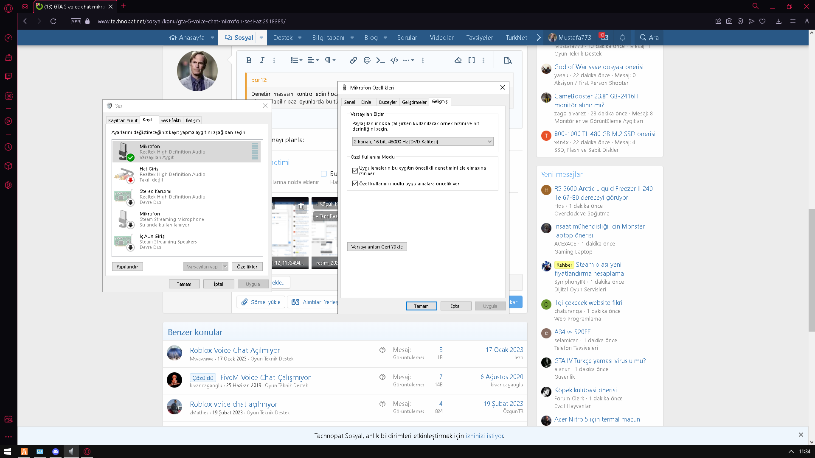Viewport: 815px width, 458px height.
Task: Open Twitch icon in Opera sidebar
Action: click(8, 76)
